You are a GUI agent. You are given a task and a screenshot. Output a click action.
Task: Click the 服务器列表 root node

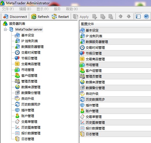click(x=17, y=24)
